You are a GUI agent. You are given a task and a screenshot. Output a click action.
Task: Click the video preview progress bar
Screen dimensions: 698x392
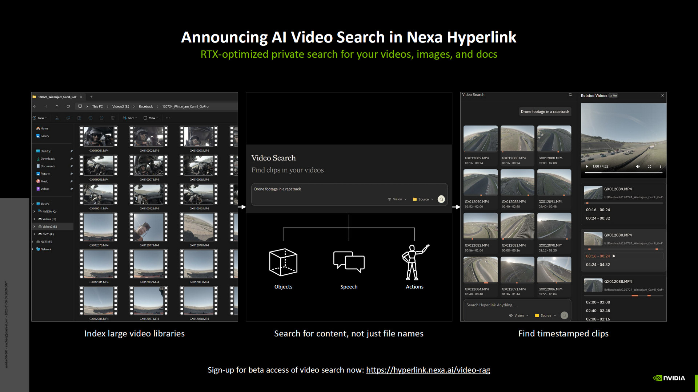(x=623, y=173)
